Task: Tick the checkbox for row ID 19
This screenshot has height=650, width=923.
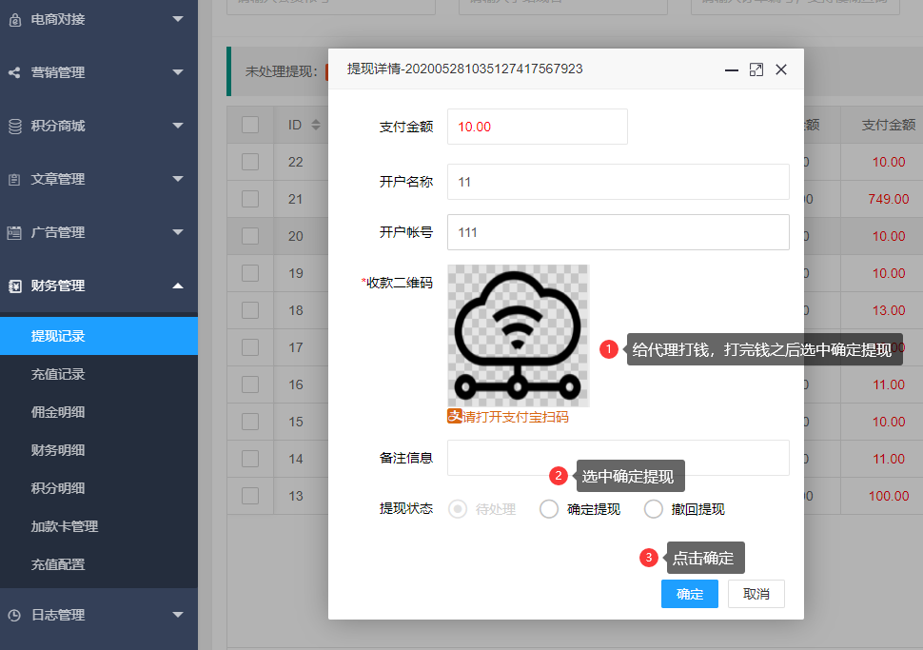Action: click(x=250, y=273)
